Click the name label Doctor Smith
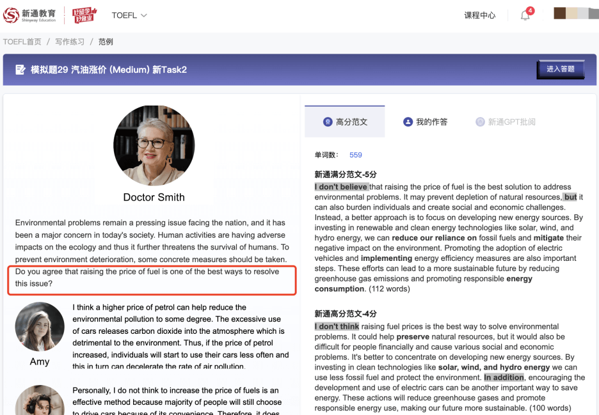This screenshot has width=599, height=415. click(154, 198)
